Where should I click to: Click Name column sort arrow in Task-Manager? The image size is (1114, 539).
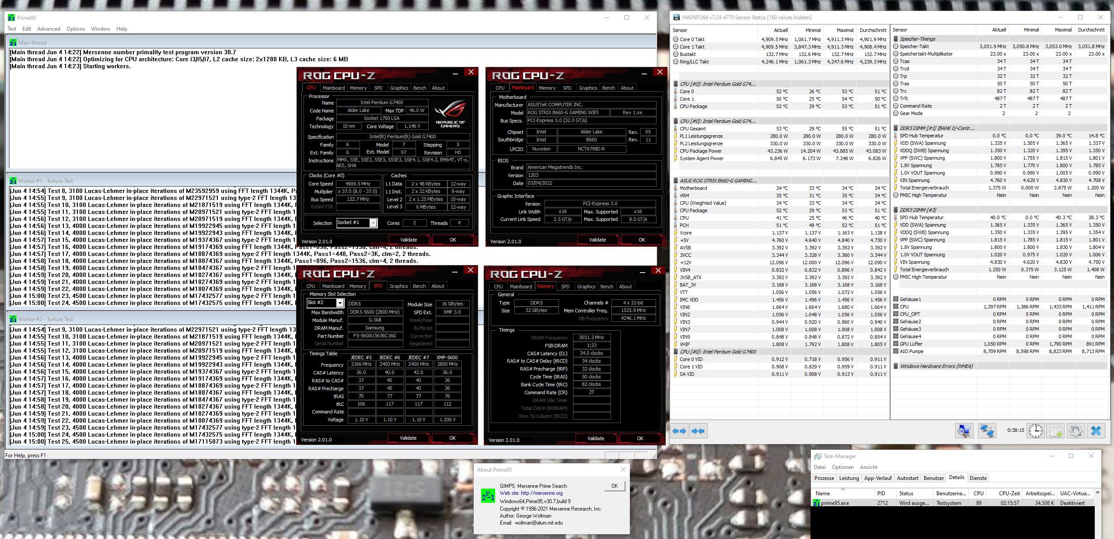tap(843, 489)
